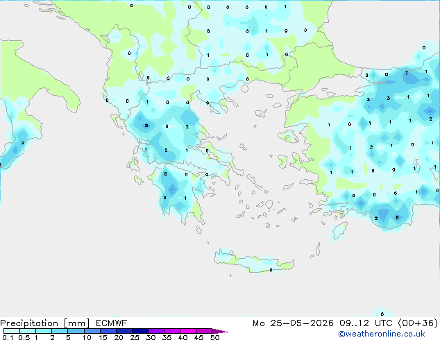
Task: Pick the dark blue 25 to 30 legend swatch
Action: pyautogui.click(x=140, y=331)
